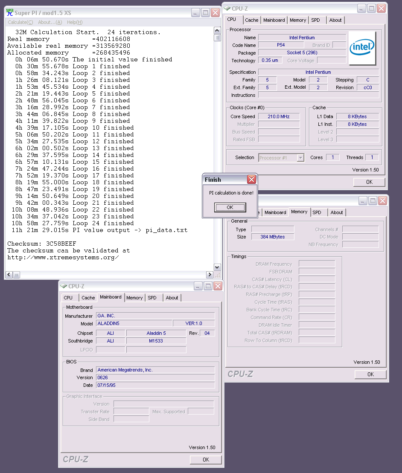
Task: Minimize the top CPU-Z CPU window
Action: coord(361,9)
